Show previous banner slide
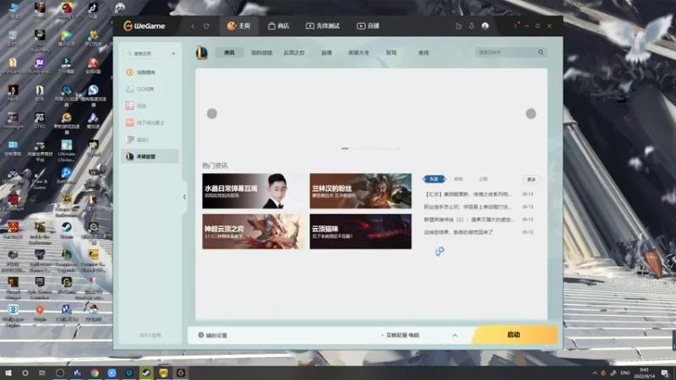676x380 pixels. [212, 114]
